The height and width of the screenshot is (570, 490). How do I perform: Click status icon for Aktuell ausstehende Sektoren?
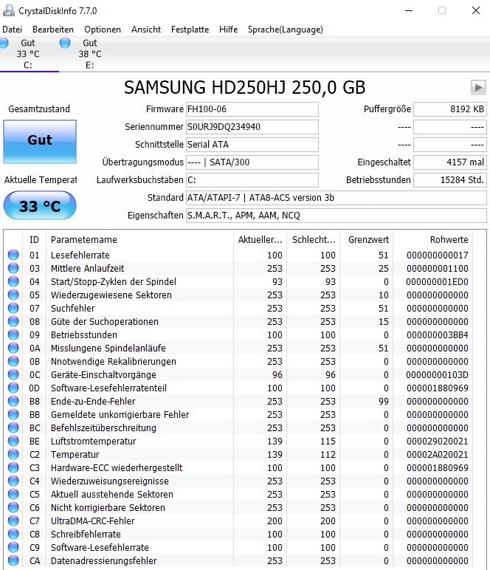click(13, 495)
